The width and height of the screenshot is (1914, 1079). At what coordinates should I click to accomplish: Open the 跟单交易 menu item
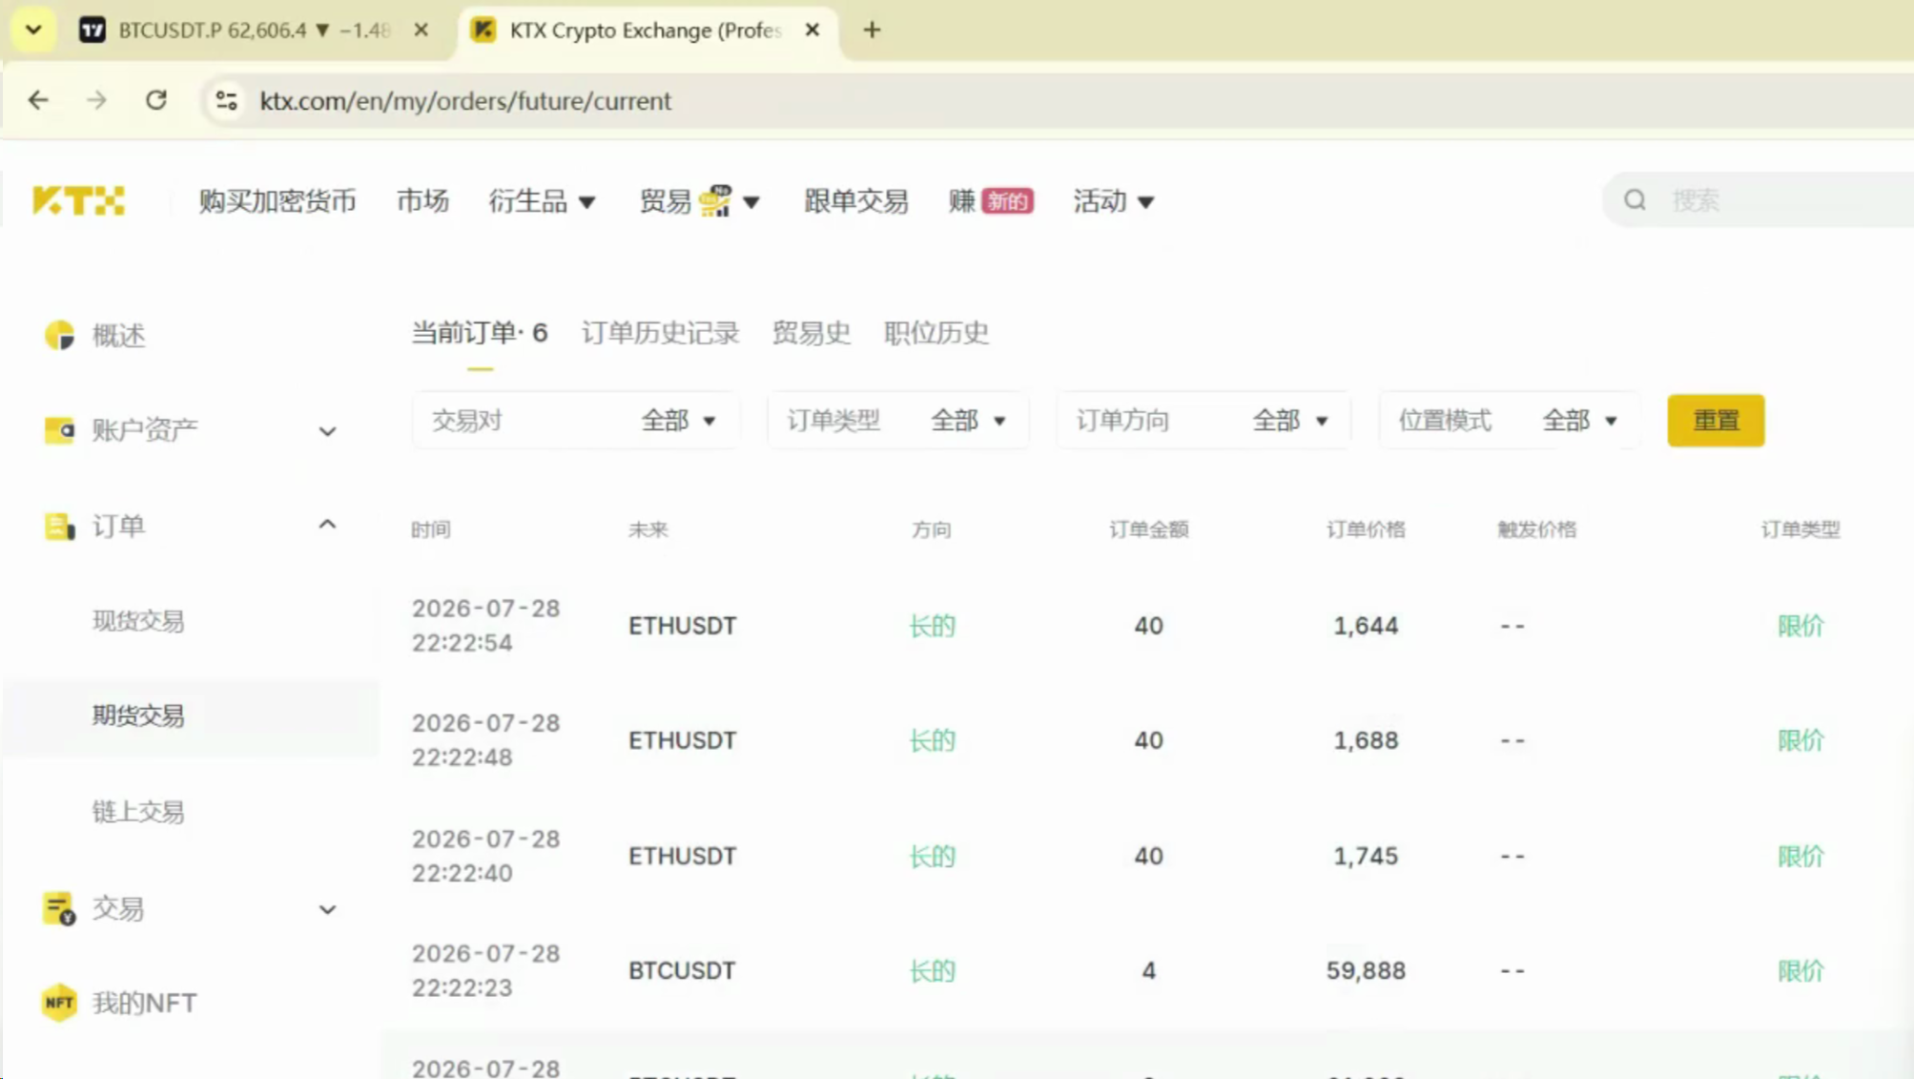856,201
